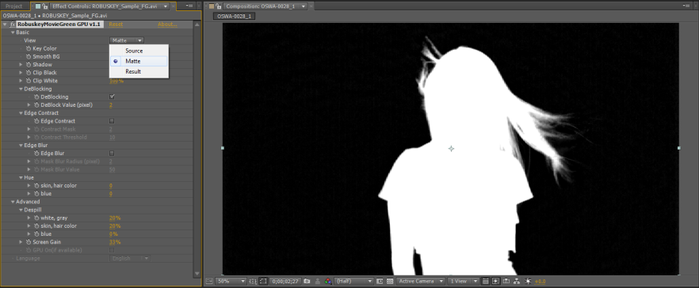Collapse the Hue group
Screen dimensions: 699x288
[21, 177]
